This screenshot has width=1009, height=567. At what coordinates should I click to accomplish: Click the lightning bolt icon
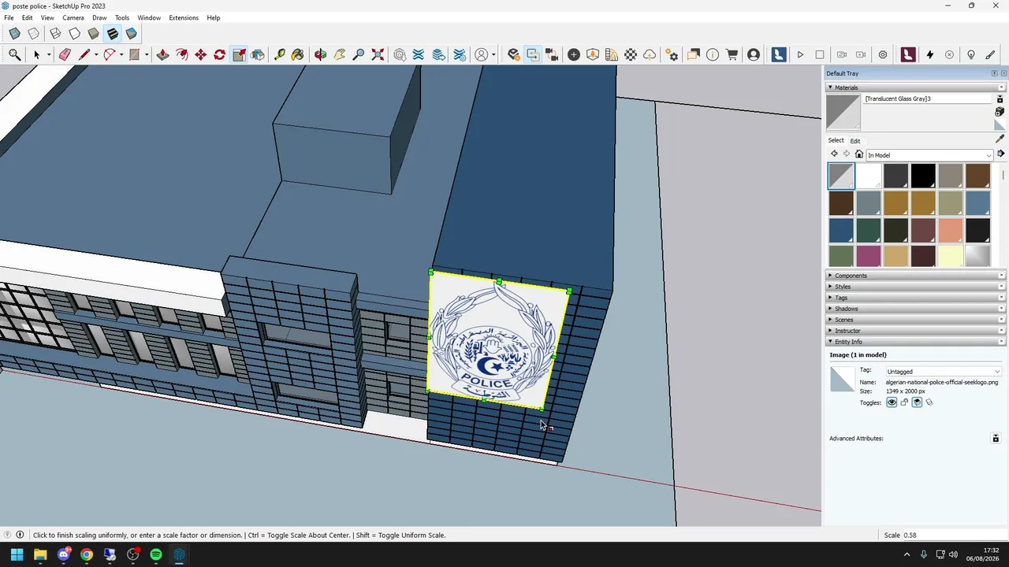pyautogui.click(x=930, y=54)
